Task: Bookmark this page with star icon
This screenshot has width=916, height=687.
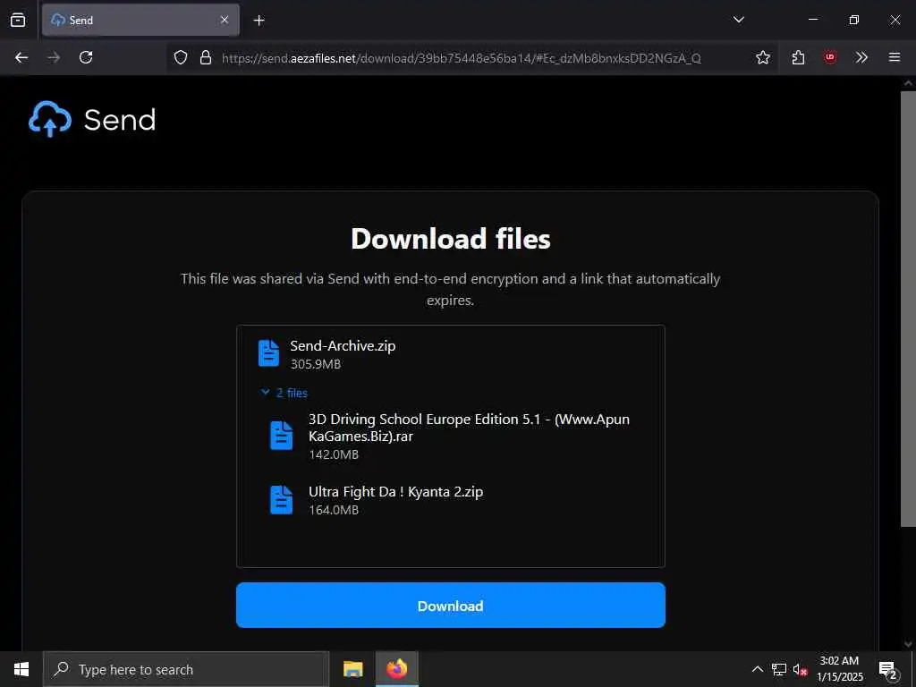Action: (762, 57)
